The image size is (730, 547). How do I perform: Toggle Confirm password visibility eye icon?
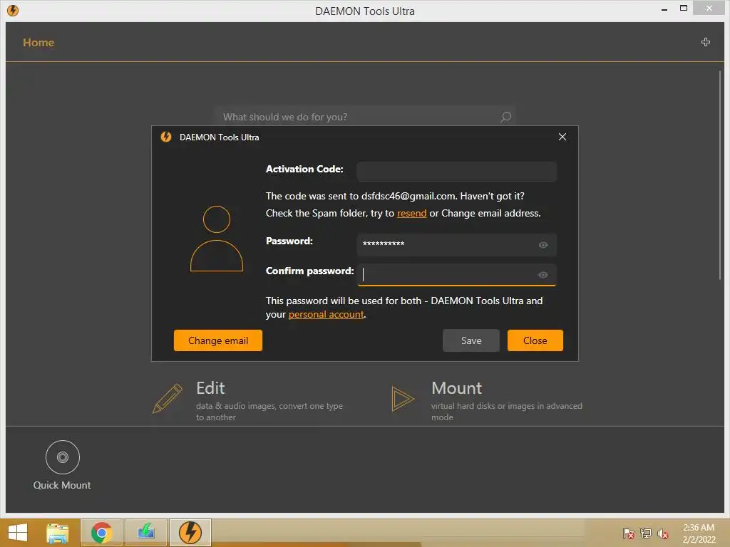pos(543,275)
